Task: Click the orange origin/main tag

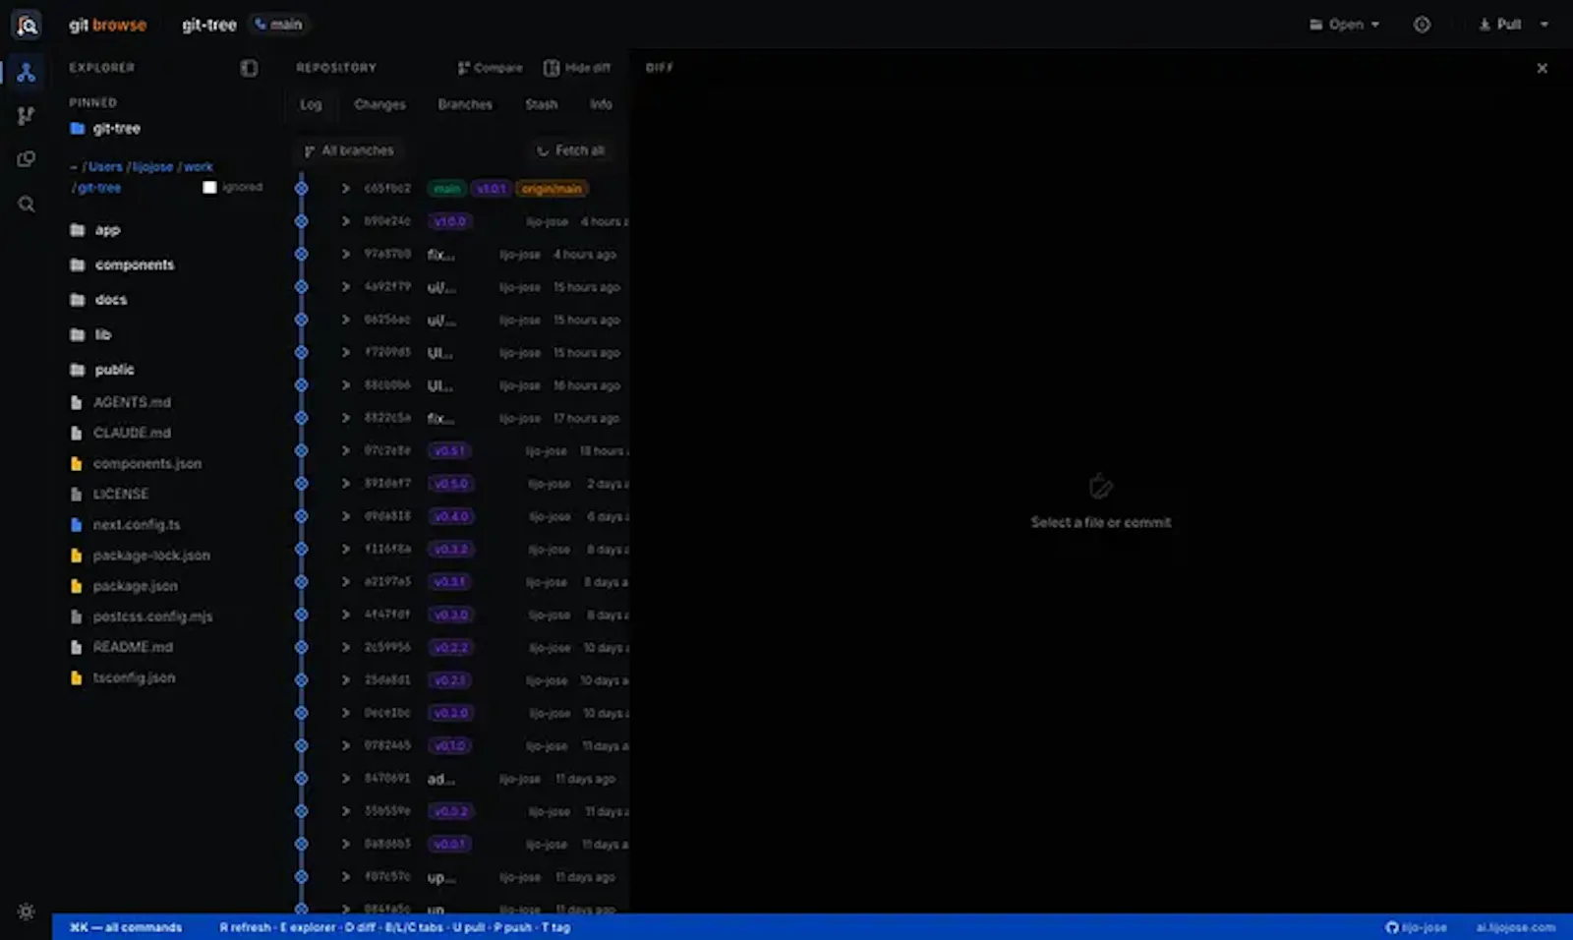Action: coord(552,189)
